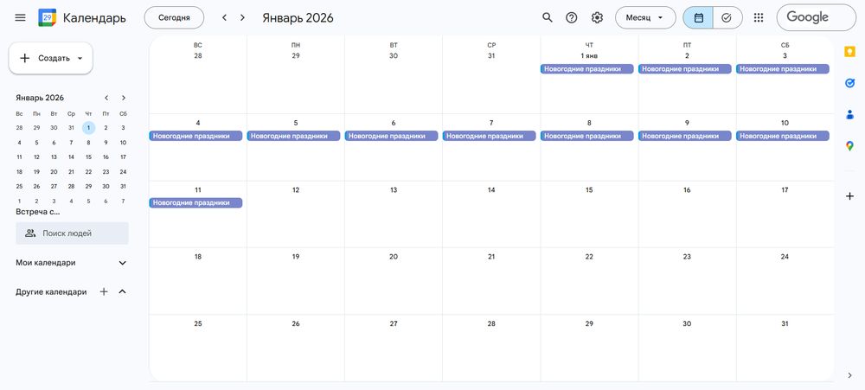Viewport: 865px width, 390px height.
Task: Open Новогодние праздники event on January 9
Action: tap(684, 136)
